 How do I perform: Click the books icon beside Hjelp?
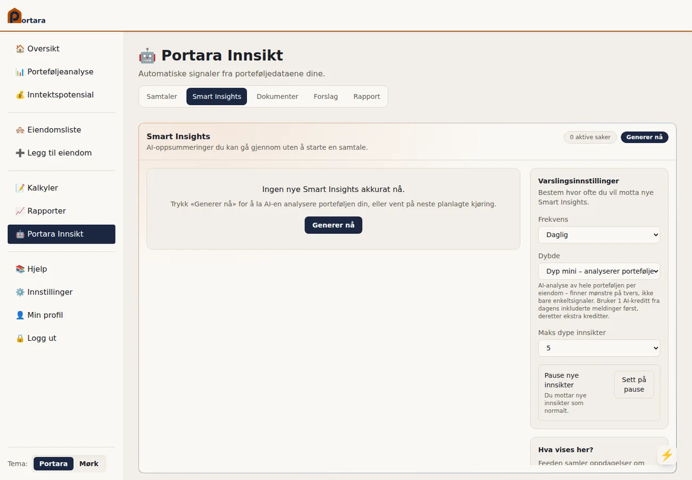coord(20,269)
